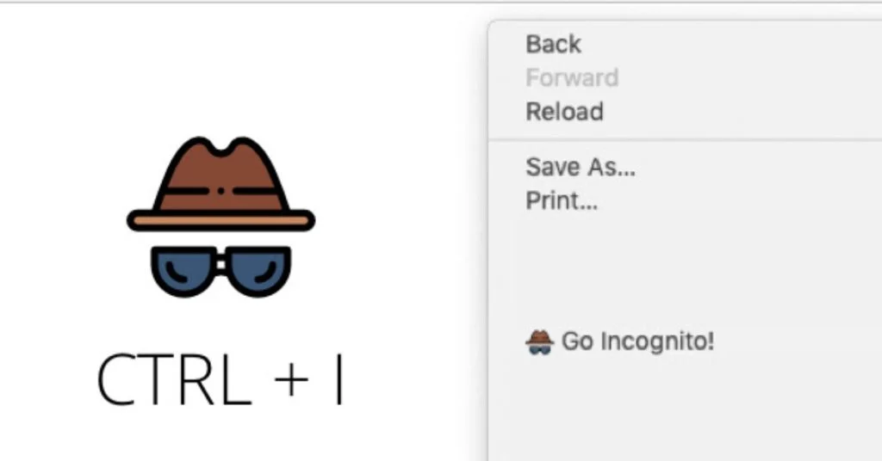This screenshot has width=882, height=461.
Task: Click the CTRL word in the shortcut label
Action: 174,379
